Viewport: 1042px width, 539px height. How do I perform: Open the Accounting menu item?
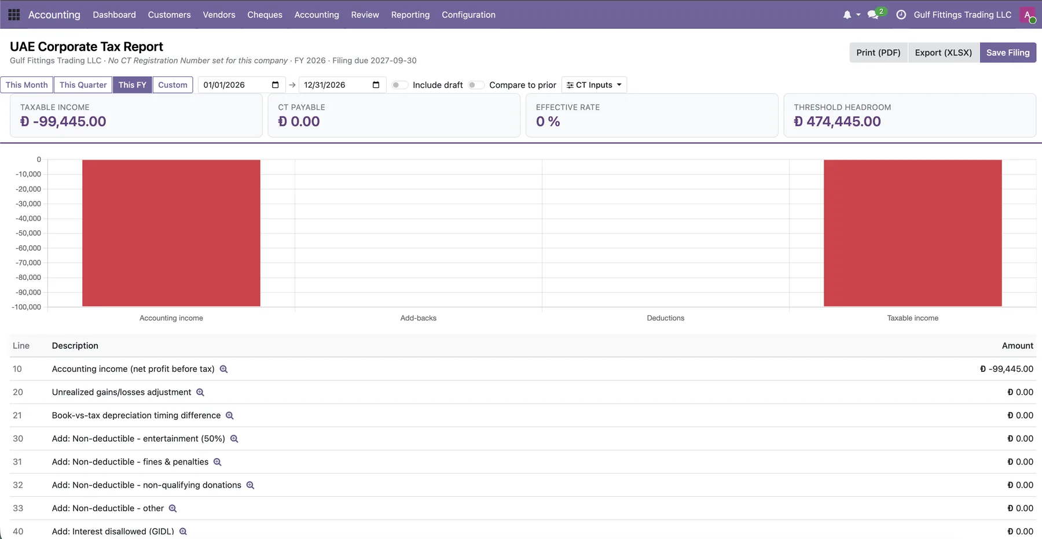(x=317, y=14)
